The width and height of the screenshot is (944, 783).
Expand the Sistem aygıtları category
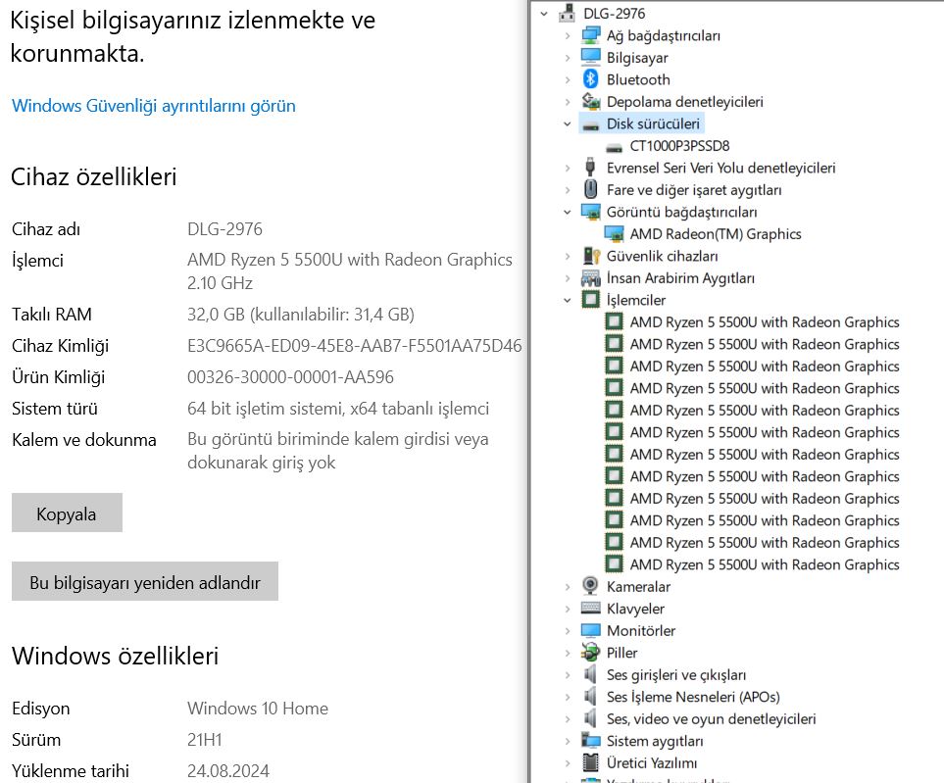point(568,741)
